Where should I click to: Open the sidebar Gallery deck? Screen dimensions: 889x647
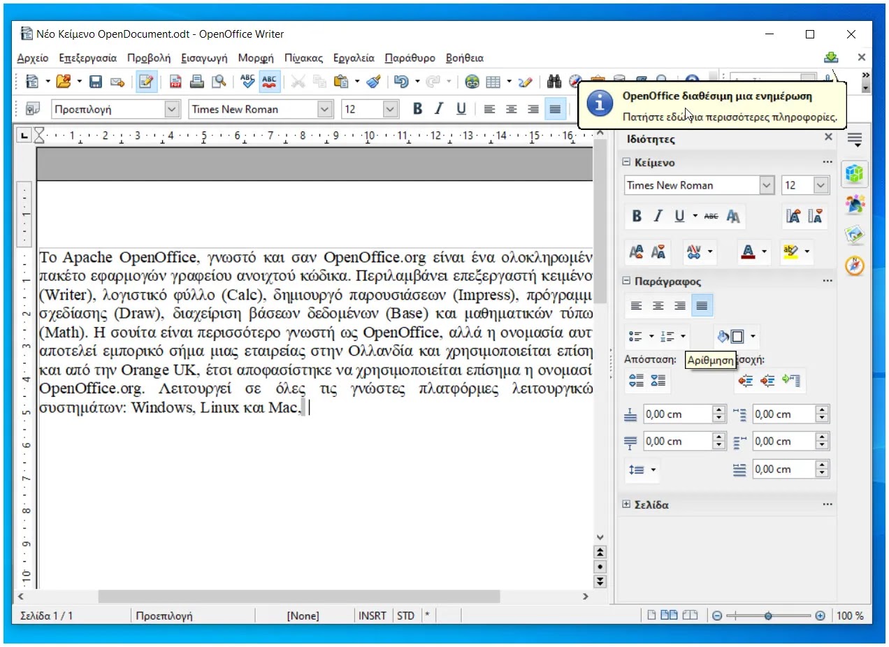855,235
